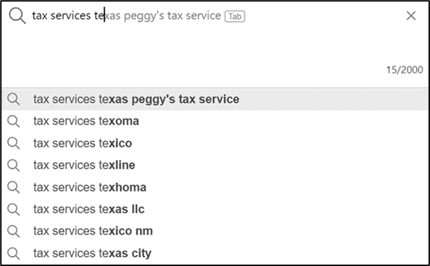Click magnifier icon beside texoma suggestion
Viewport: 430px width, 266px height.
point(13,121)
